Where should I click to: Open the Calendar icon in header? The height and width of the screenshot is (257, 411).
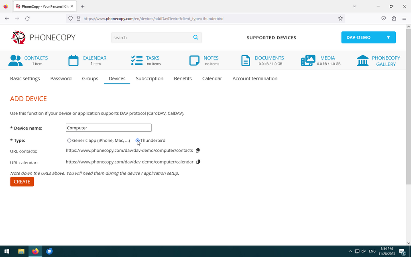[73, 61]
